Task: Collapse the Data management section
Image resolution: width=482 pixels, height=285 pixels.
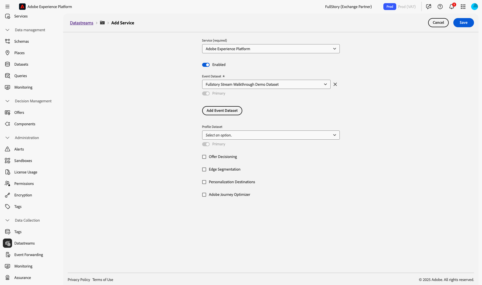Action: pyautogui.click(x=7, y=30)
